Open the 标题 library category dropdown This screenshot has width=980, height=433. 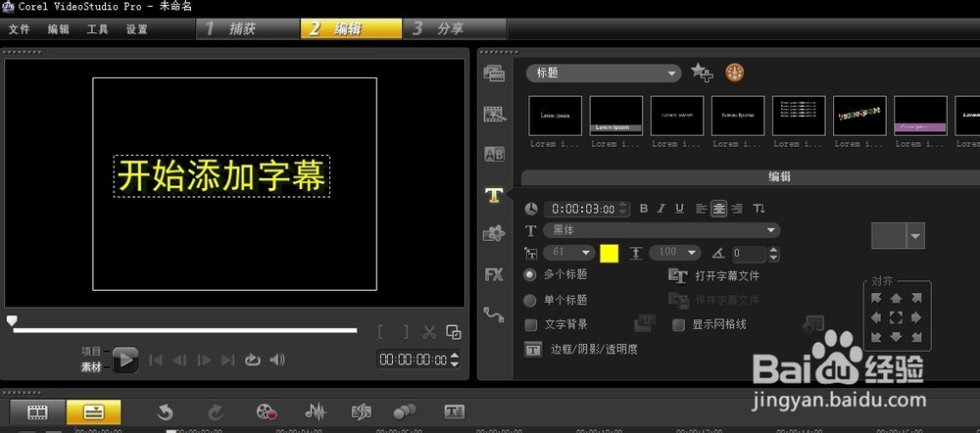(x=603, y=73)
